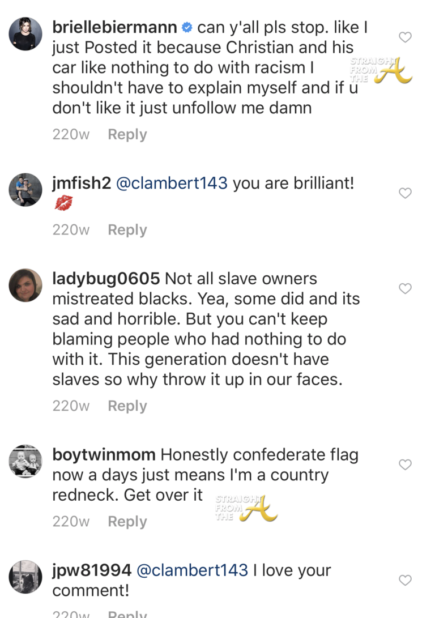435x618 pixels.
Task: Visit the boytwinmom username link
Action: [x=104, y=455]
